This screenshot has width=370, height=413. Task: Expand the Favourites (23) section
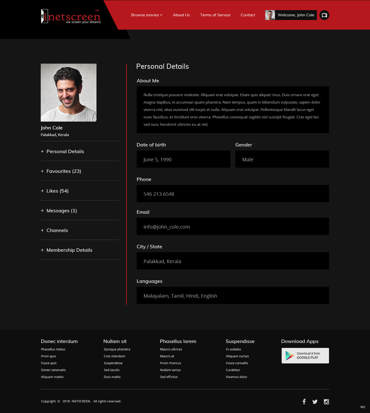[x=64, y=171]
